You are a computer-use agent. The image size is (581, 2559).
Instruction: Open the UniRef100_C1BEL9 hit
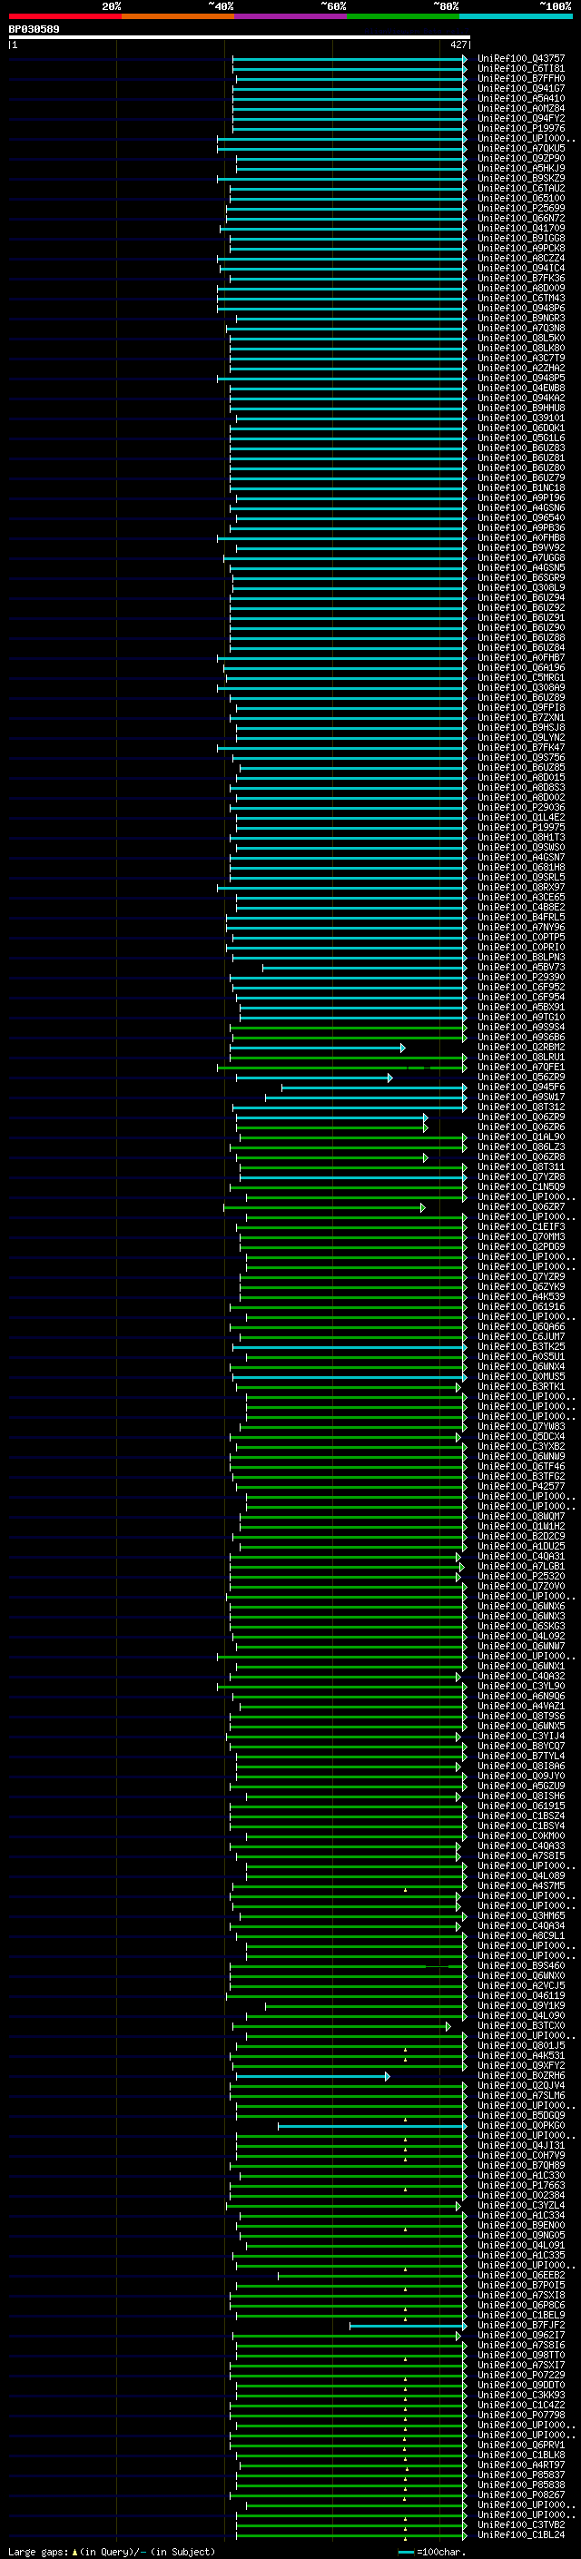pyautogui.click(x=520, y=2317)
